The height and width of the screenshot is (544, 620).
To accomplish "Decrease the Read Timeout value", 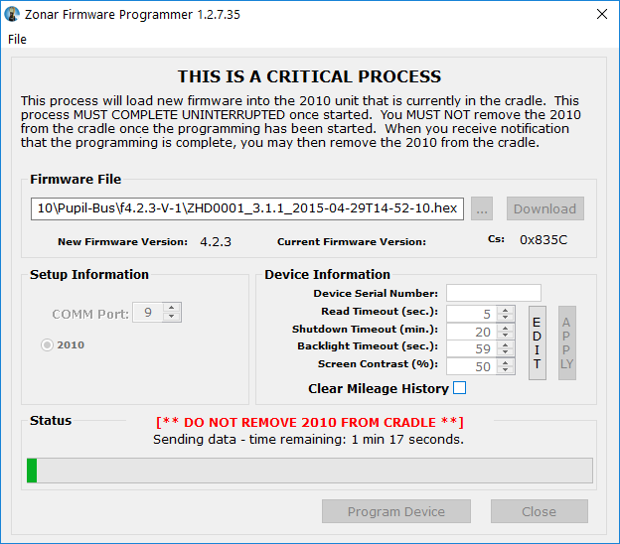I will [x=505, y=318].
